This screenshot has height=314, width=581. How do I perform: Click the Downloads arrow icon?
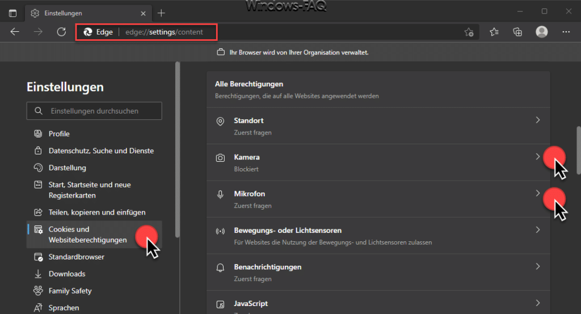[x=38, y=274]
